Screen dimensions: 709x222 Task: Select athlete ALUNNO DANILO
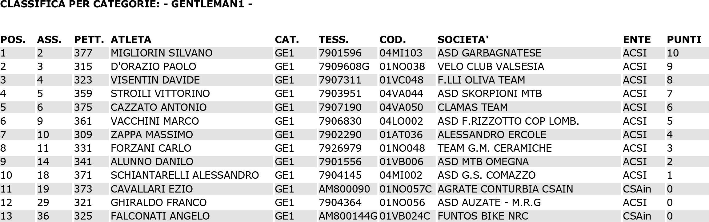(152, 162)
